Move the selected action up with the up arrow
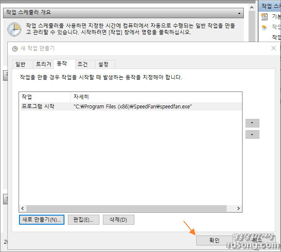 [252, 123]
